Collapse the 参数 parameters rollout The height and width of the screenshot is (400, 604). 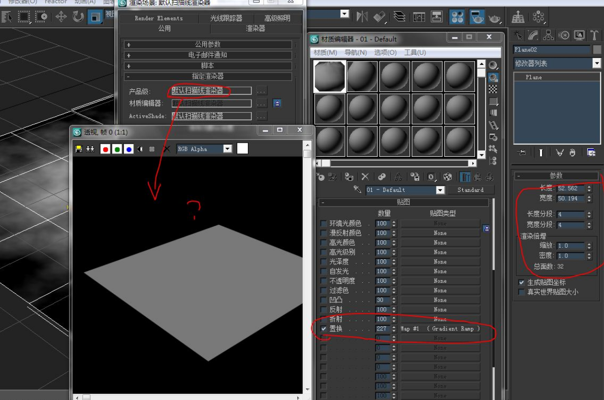click(x=556, y=176)
